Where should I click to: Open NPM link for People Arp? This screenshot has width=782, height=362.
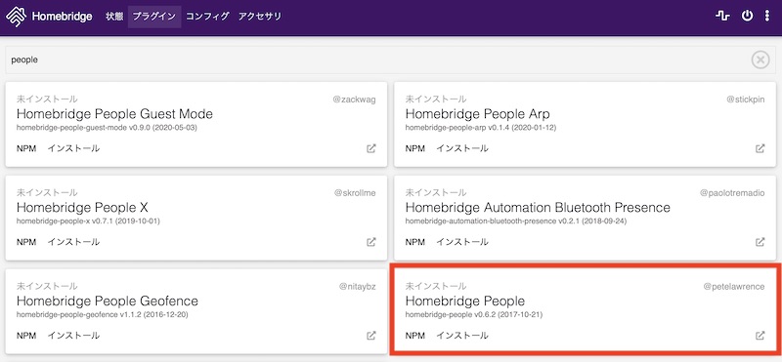[415, 148]
